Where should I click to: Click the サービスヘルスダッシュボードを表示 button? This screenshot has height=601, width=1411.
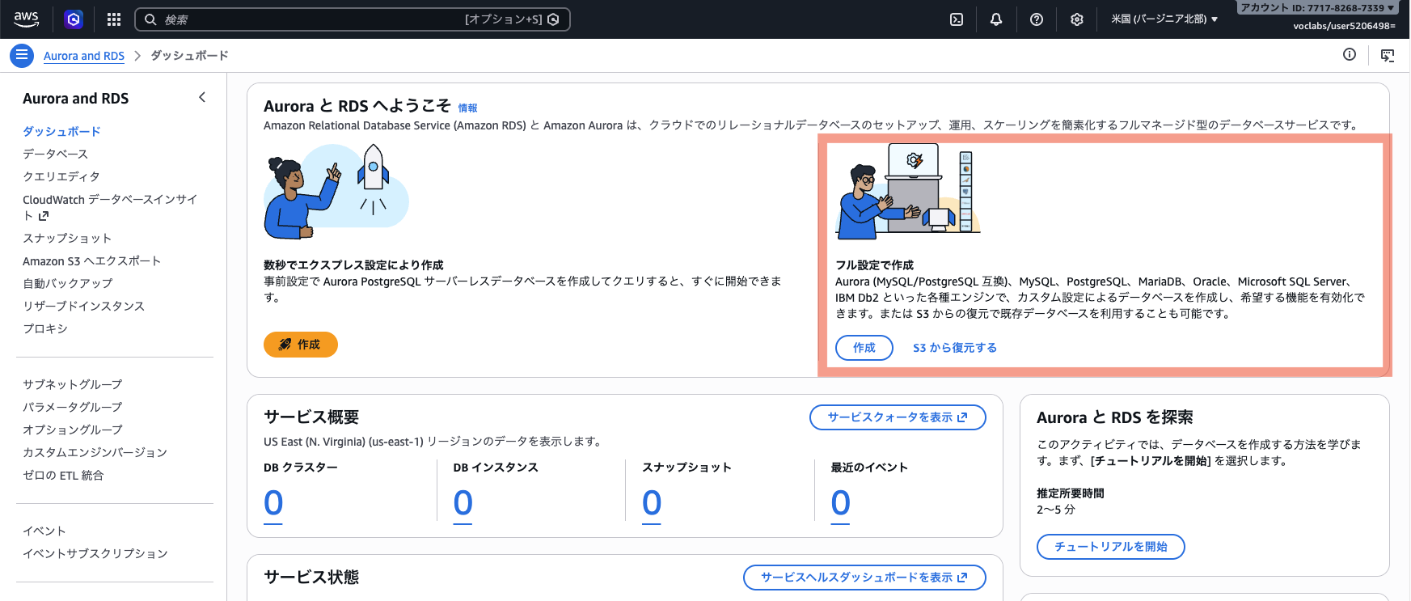coord(864,578)
